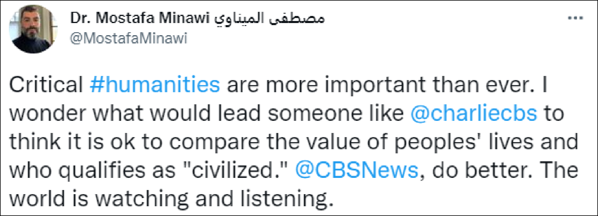Click the words "who qualifies as"
This screenshot has width=598, height=216.
pos(92,170)
